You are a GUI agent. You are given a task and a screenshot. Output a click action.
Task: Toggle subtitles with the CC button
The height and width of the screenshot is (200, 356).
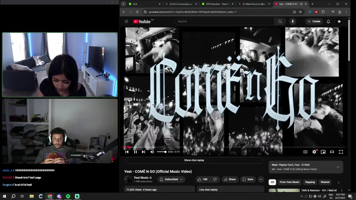tap(305, 152)
